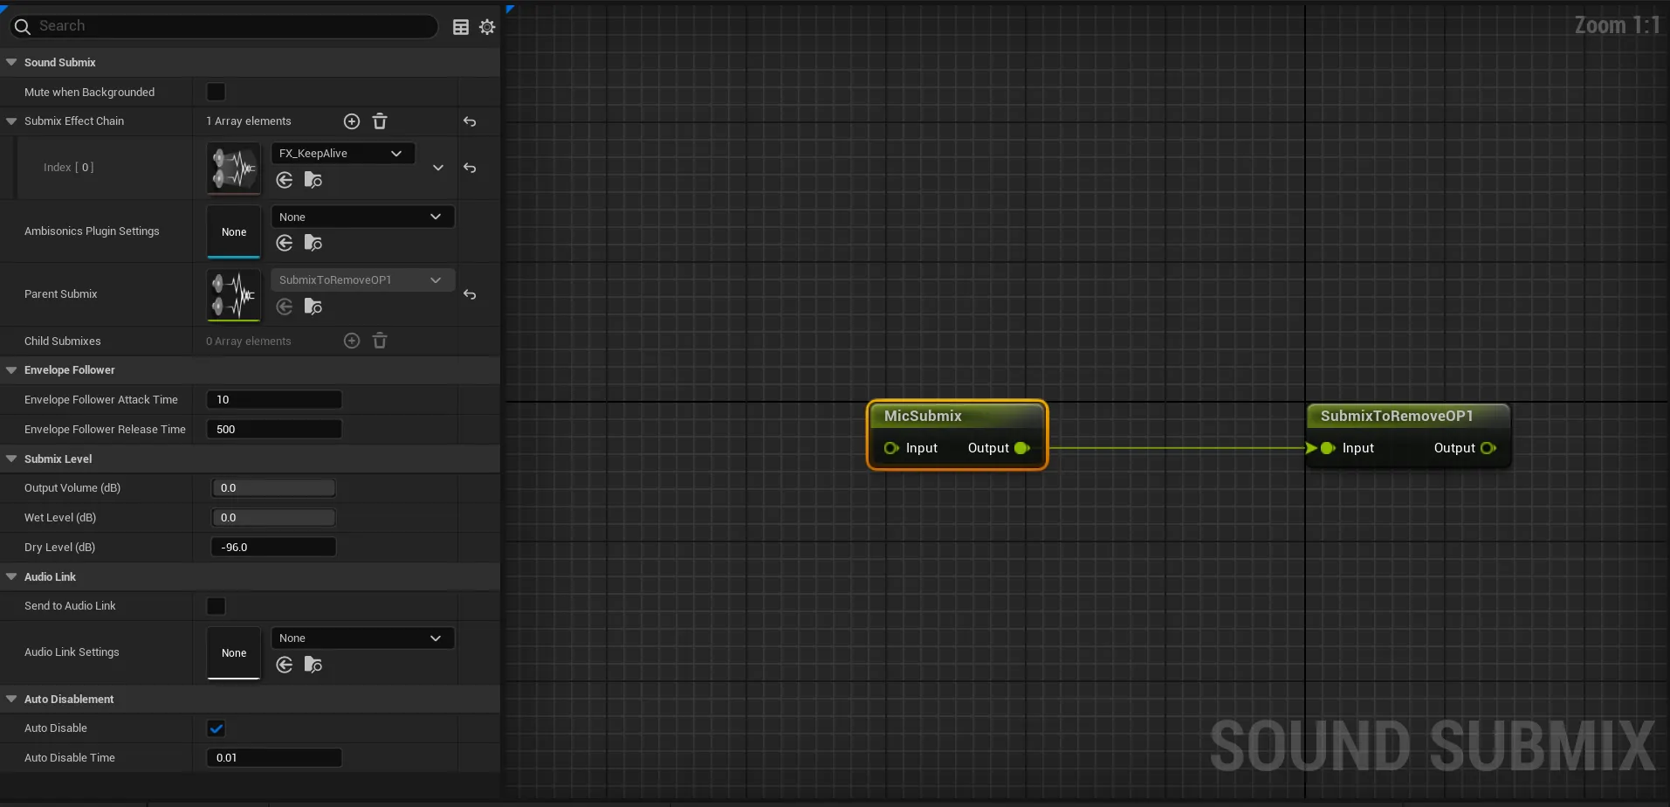Click the Output Volume dB slider field
Image resolution: width=1670 pixels, height=807 pixels.
pyautogui.click(x=272, y=487)
